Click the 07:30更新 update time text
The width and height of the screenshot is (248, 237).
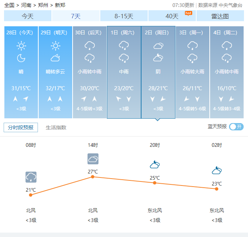point(183,5)
